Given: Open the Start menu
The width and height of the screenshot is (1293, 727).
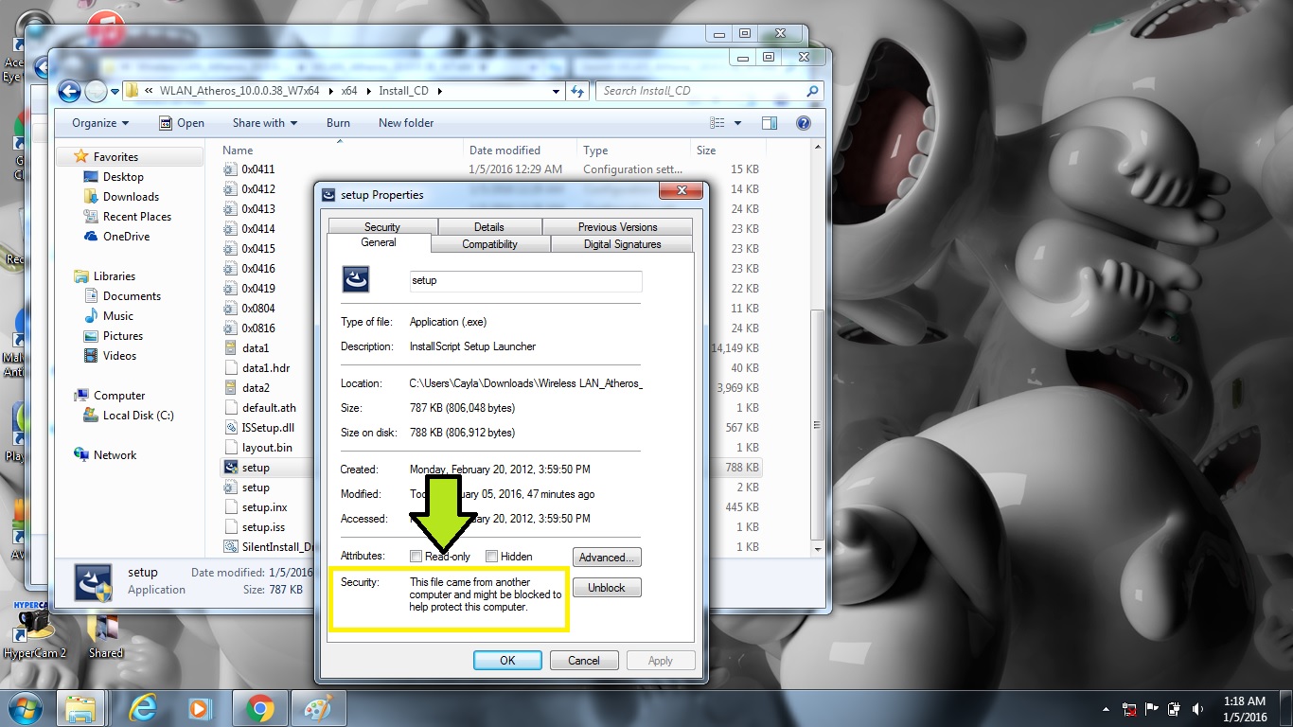Looking at the screenshot, I should click(x=23, y=708).
